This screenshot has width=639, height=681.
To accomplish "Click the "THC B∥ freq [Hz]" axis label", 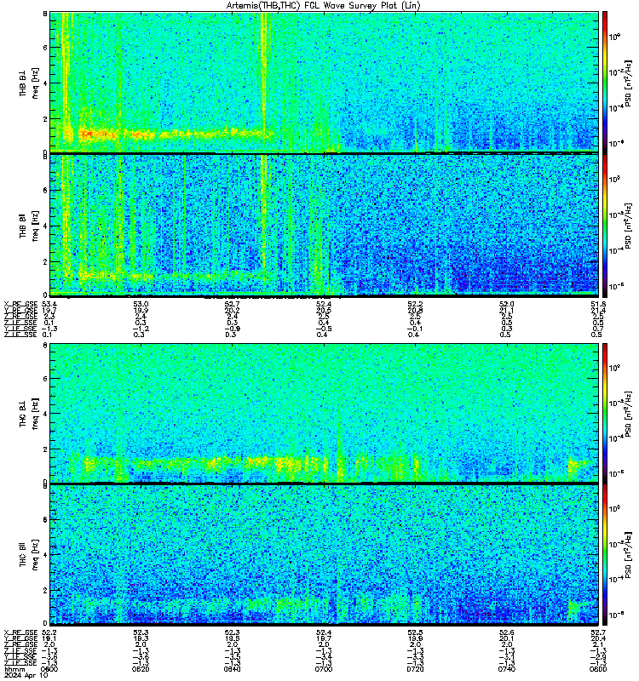I will coord(29,554).
